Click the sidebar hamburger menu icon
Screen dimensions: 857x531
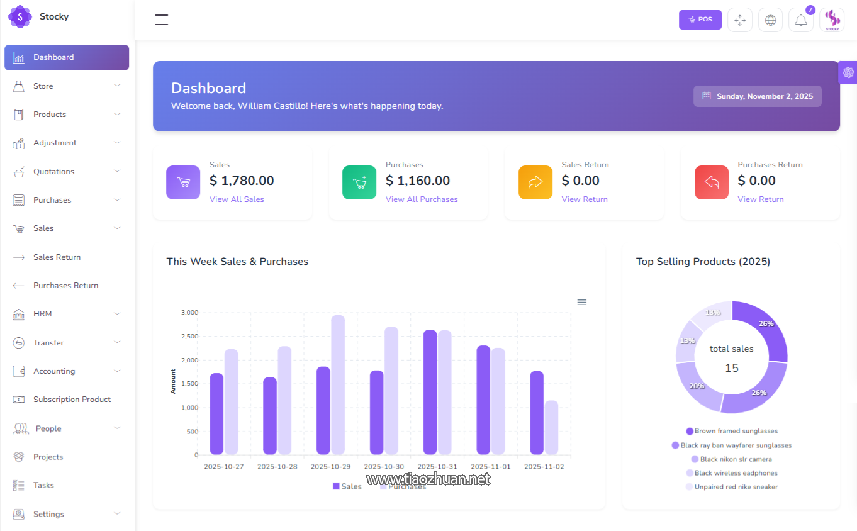point(161,20)
